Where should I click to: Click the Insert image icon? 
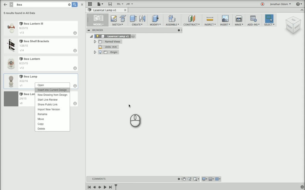(225, 19)
